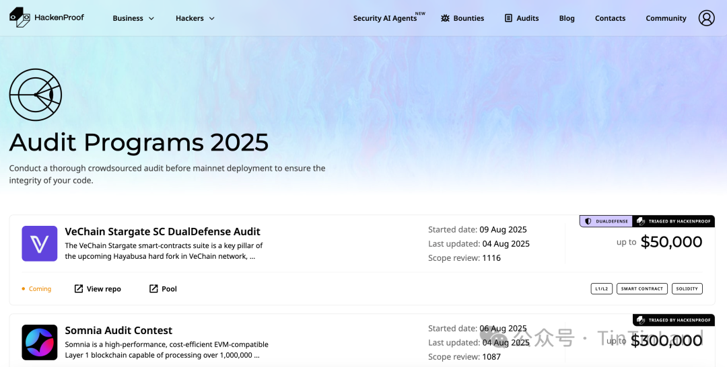Screen dimensions: 727x367
Task: Click the View repo external link icon
Action: [79, 289]
